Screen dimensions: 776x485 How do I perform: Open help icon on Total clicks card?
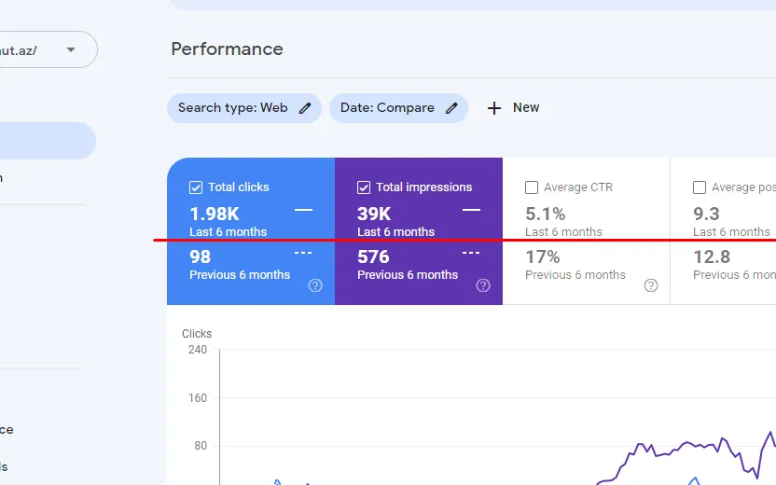315,285
